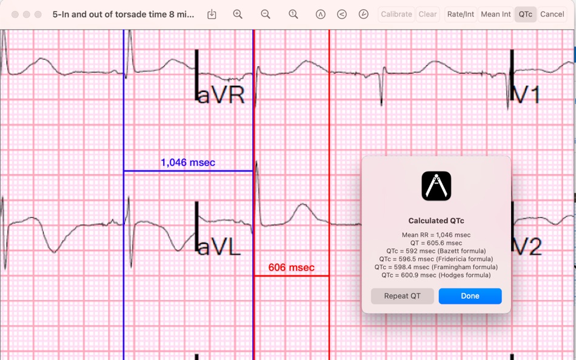Select the blue 1,046 msec caliper
The height and width of the screenshot is (360, 576).
187,172
